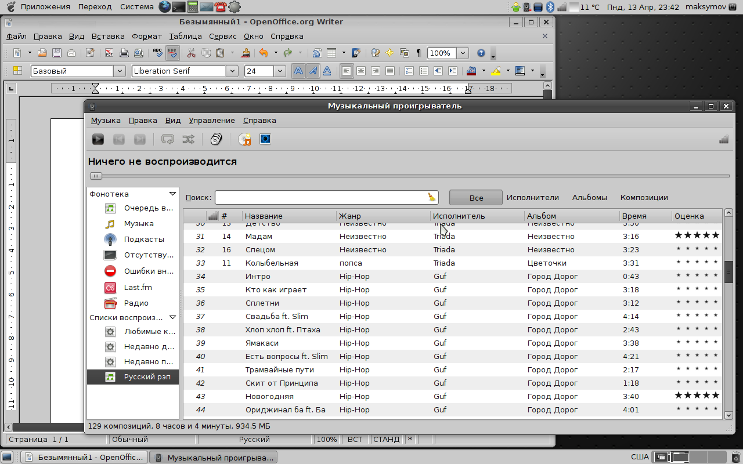Collapse the Фонотека section
Image resolution: width=743 pixels, height=464 pixels.
172,194
